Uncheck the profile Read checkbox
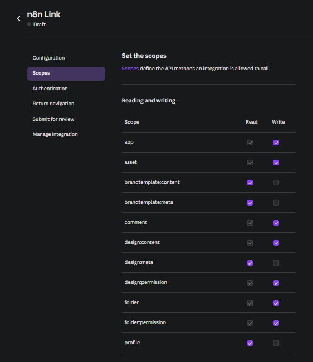This screenshot has height=362, width=313. [250, 343]
